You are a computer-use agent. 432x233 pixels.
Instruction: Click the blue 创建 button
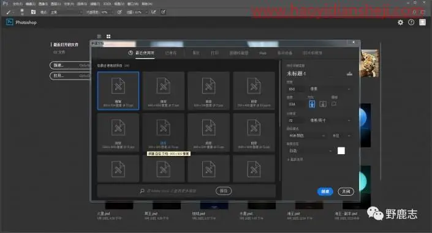click(x=325, y=191)
